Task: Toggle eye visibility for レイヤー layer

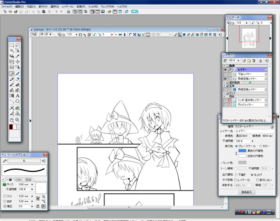Action: pyautogui.click(x=225, y=70)
